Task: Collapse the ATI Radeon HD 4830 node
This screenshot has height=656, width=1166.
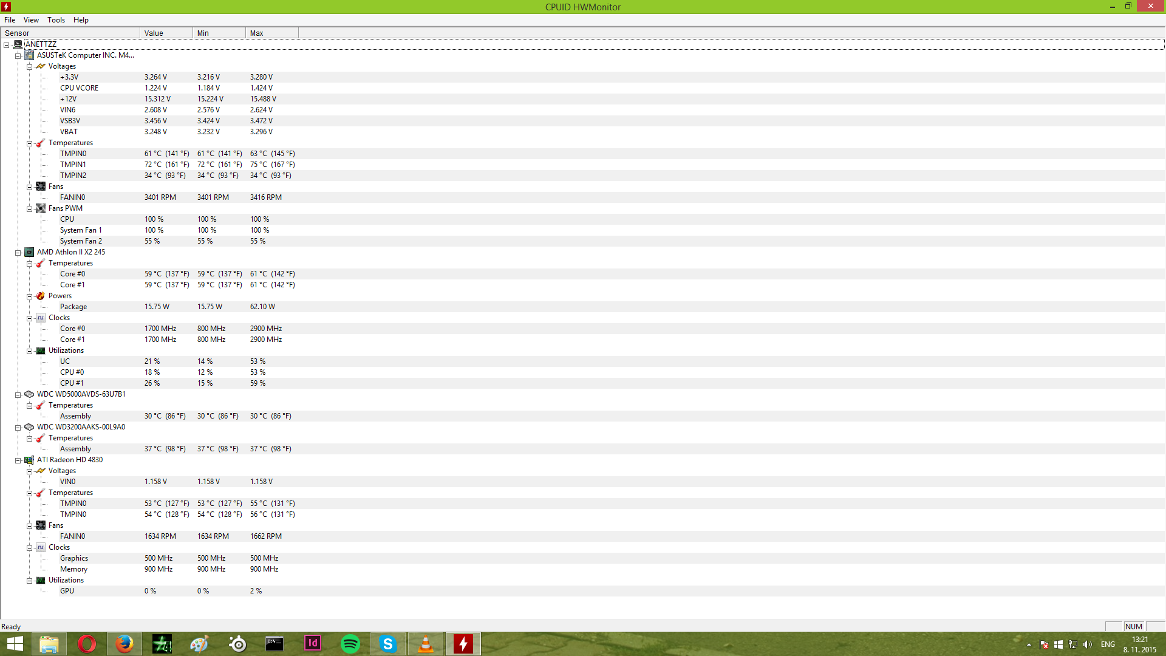Action: point(18,460)
